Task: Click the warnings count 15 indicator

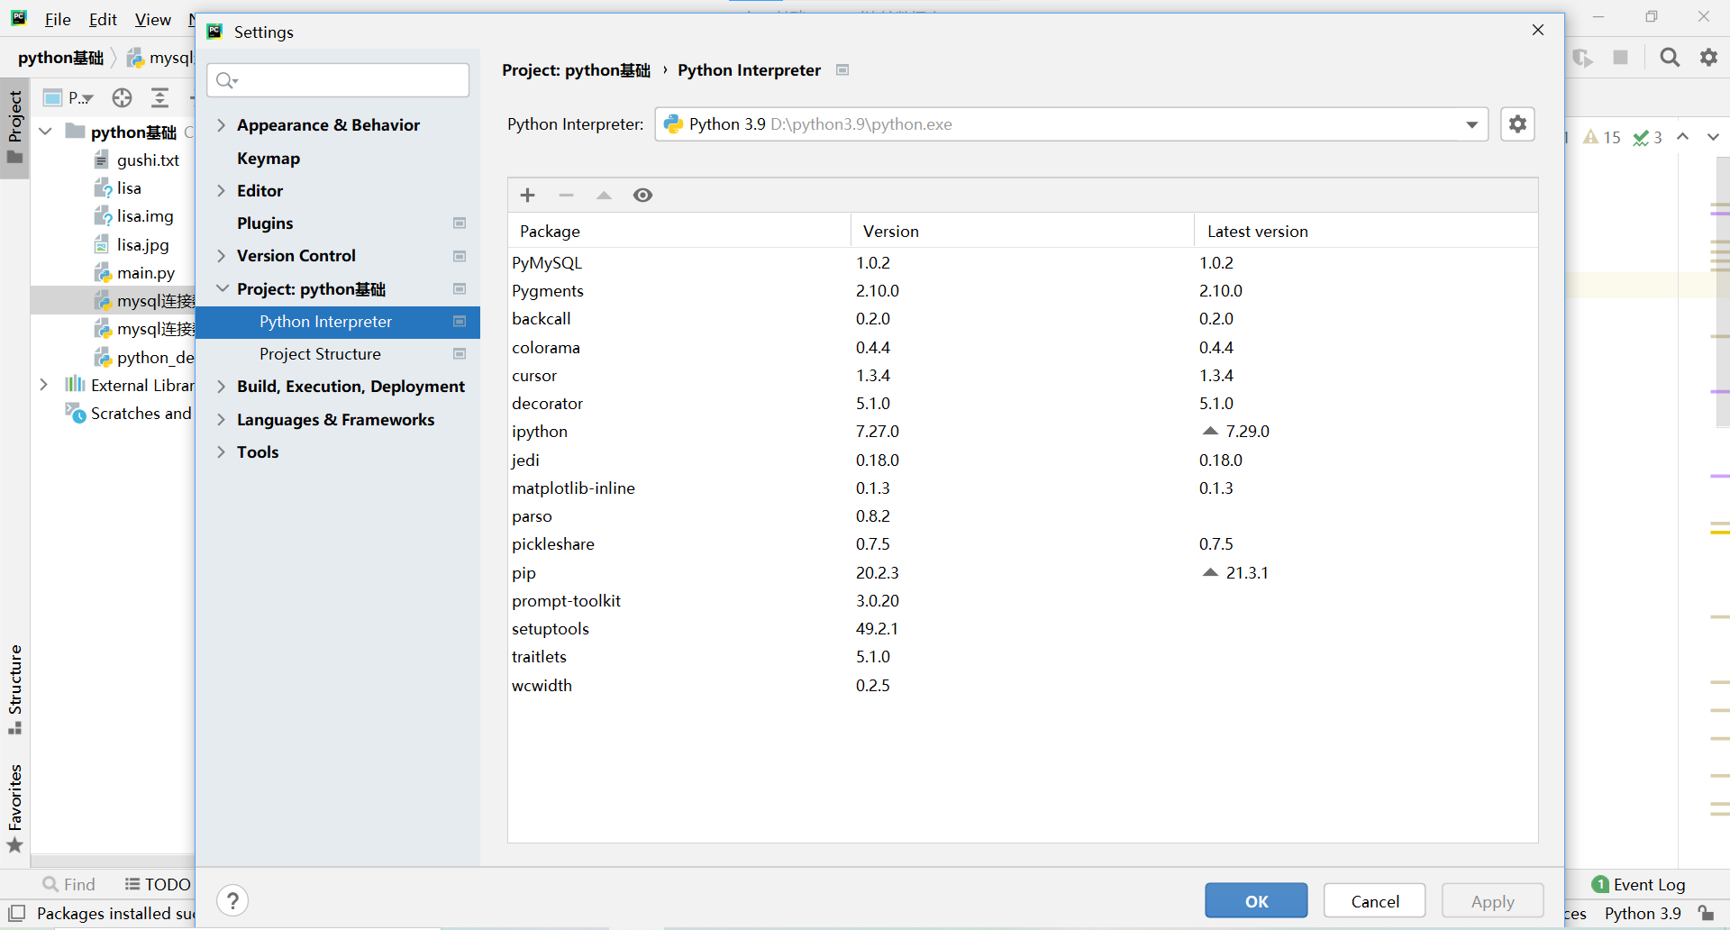Action: pyautogui.click(x=1602, y=137)
